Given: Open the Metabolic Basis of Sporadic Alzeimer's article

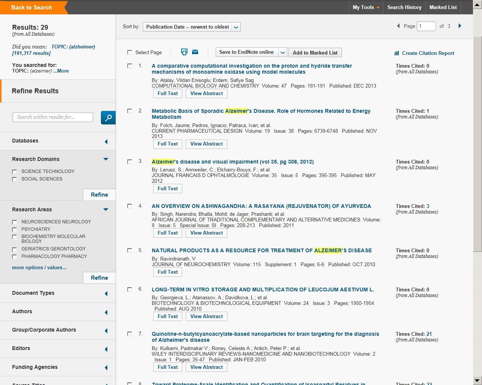Looking at the screenshot, I should tap(261, 114).
